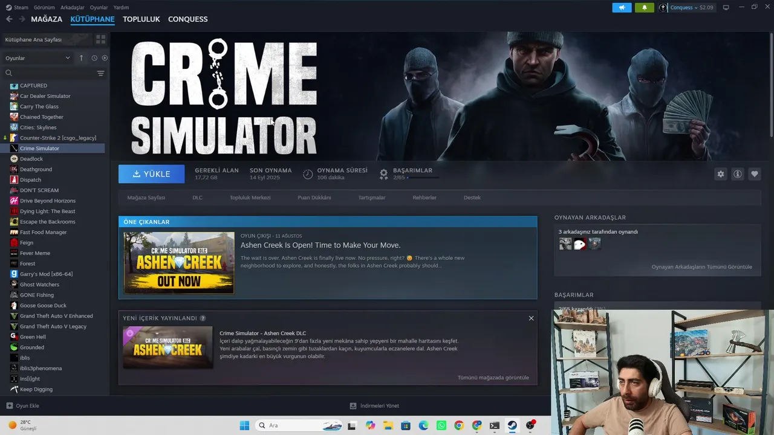Image resolution: width=774 pixels, height=435 pixels.
Task: Open game settings gear for Crime Simulator
Action: pos(720,174)
